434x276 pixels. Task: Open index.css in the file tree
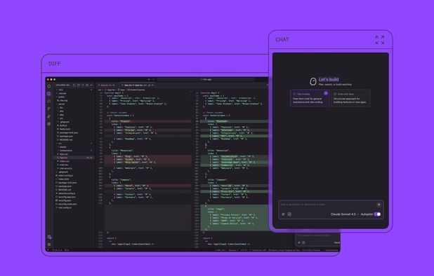pos(64,161)
